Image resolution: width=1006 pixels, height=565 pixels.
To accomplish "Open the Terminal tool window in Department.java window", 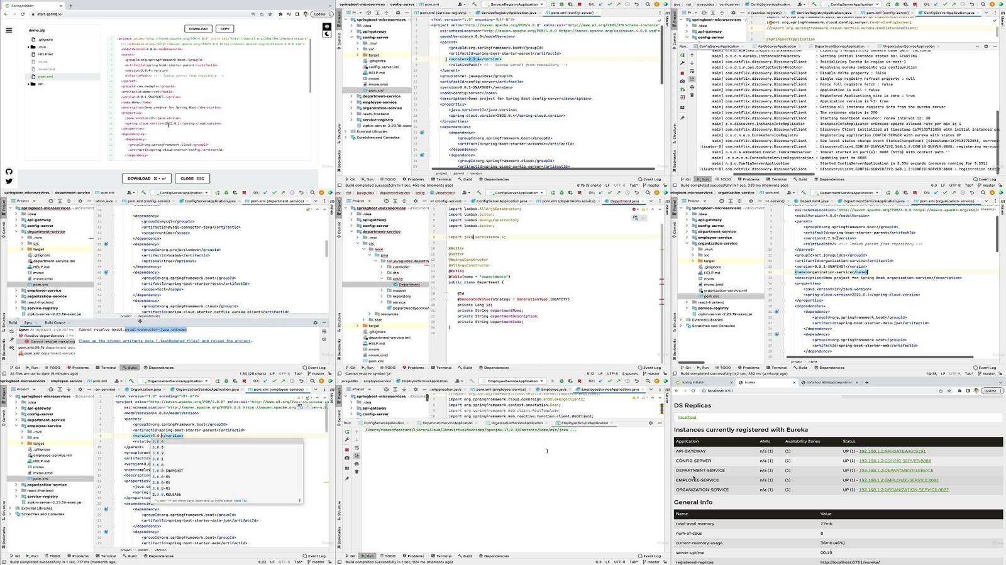I will [443, 368].
